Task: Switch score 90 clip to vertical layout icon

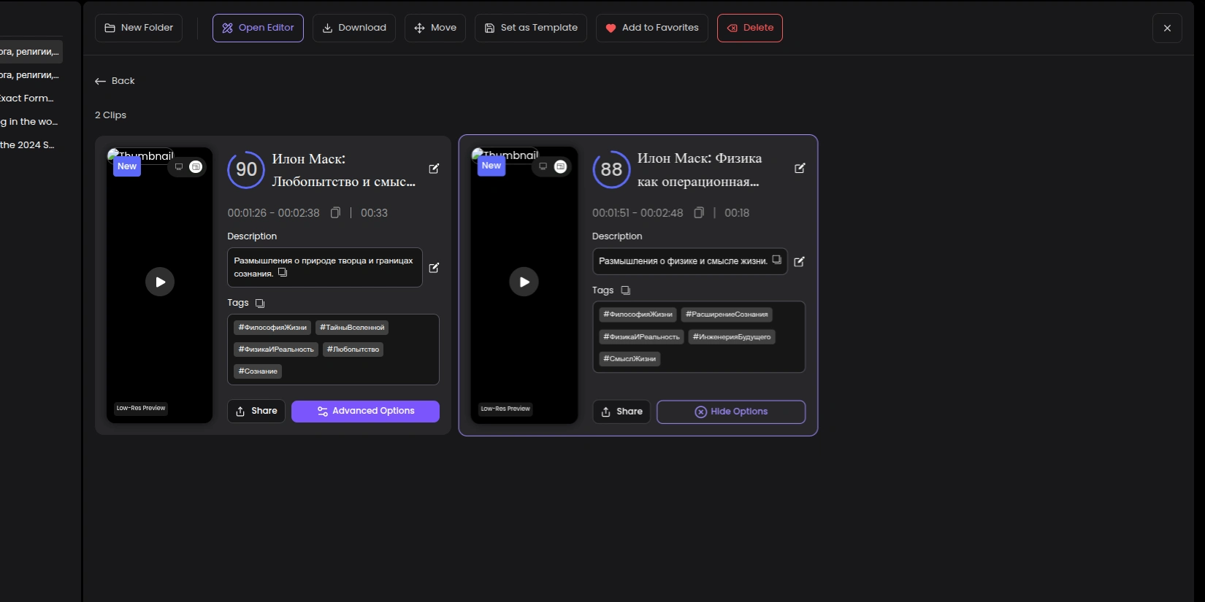Action: pyautogui.click(x=196, y=167)
